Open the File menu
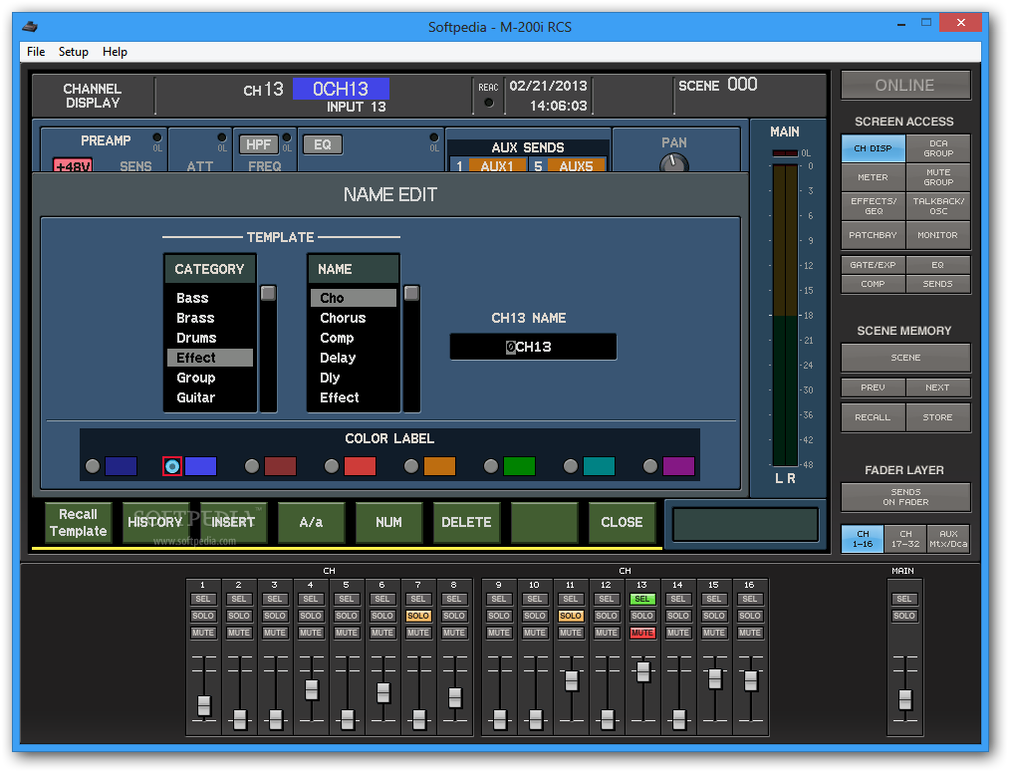1009x772 pixels. (x=36, y=52)
